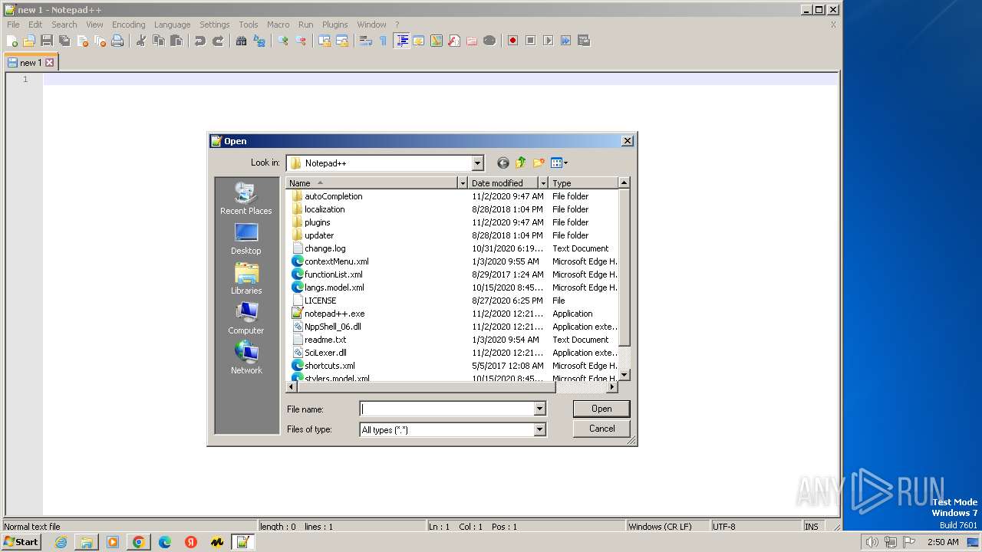Screen dimensions: 982x552
Task: Open the View Menu dropdown in Open dialog
Action: 559,163
